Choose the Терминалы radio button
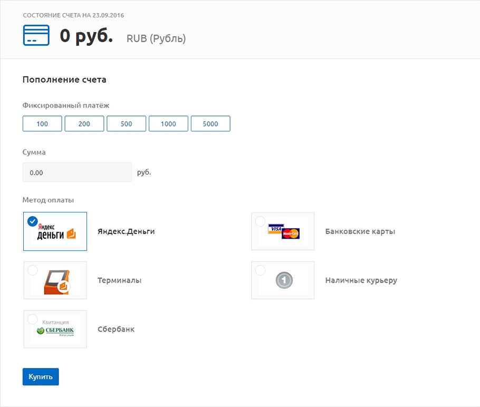The width and height of the screenshot is (480, 407). [x=33, y=270]
